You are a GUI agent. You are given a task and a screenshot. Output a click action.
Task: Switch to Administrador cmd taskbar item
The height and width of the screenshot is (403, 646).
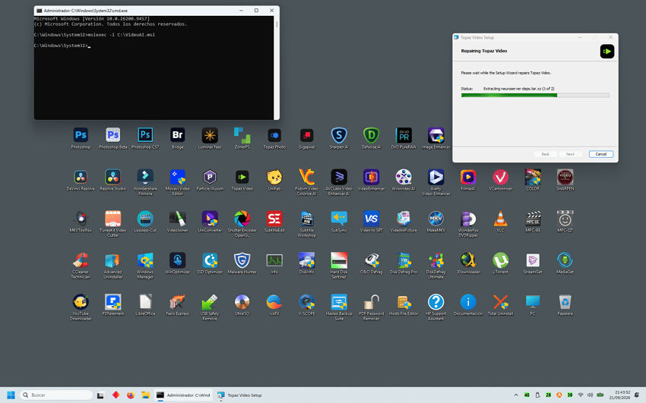[184, 395]
